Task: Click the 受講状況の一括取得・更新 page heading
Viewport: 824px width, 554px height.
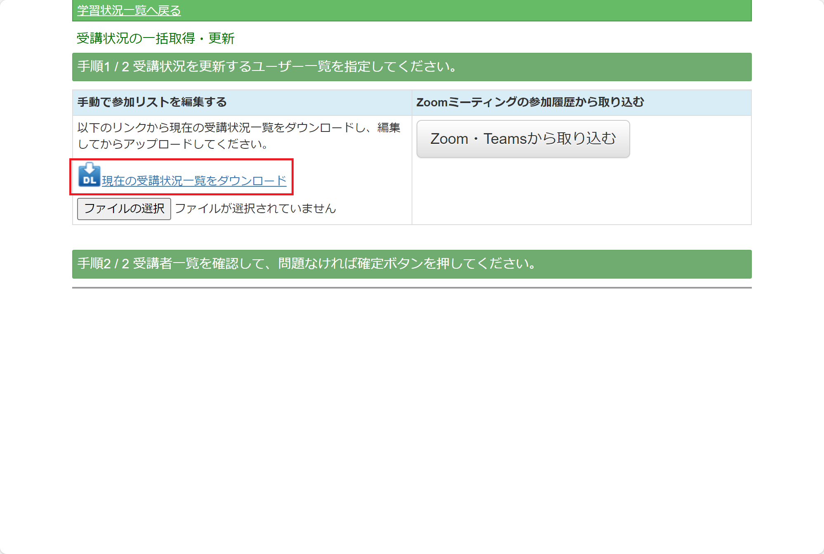Action: point(155,38)
